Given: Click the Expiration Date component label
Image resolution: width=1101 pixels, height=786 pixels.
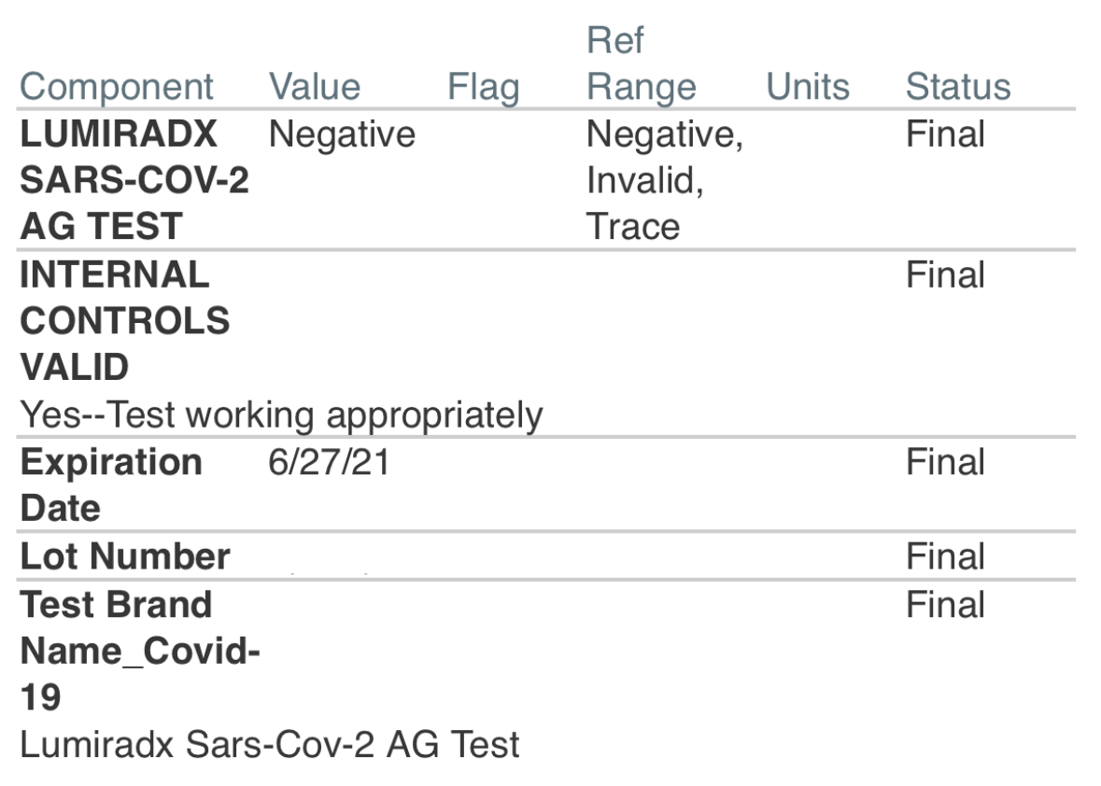Looking at the screenshot, I should pos(111,485).
